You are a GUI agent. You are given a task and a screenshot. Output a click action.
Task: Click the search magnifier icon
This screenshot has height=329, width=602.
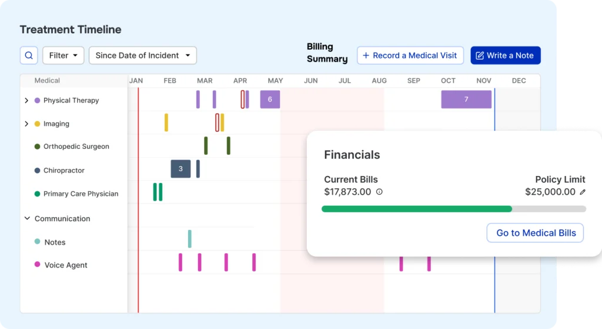click(x=29, y=56)
